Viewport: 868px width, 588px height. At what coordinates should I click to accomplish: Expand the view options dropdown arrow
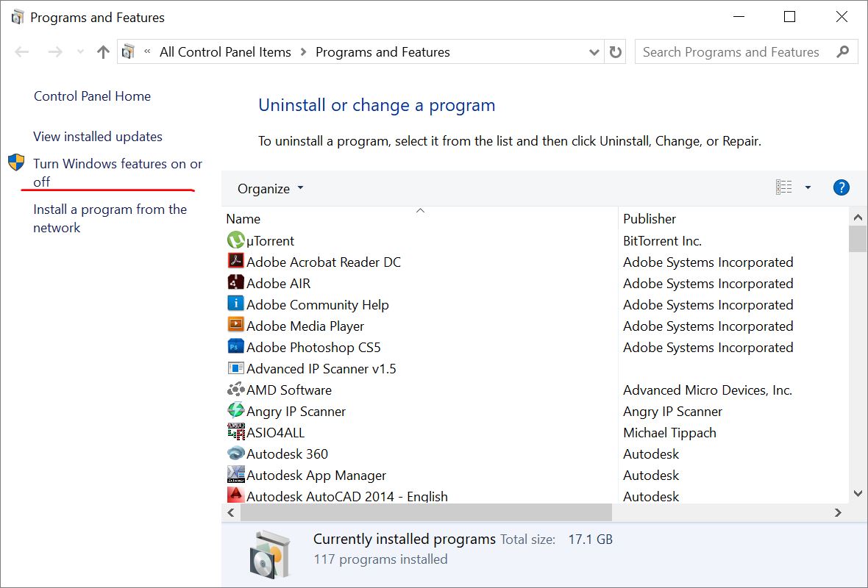click(x=808, y=188)
